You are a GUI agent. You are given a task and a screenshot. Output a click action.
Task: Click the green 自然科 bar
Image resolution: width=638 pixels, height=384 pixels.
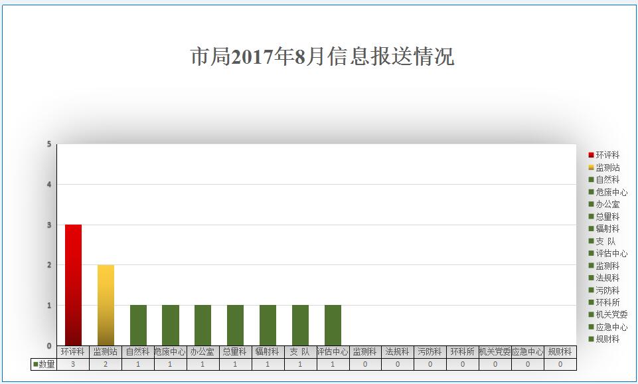pos(138,325)
